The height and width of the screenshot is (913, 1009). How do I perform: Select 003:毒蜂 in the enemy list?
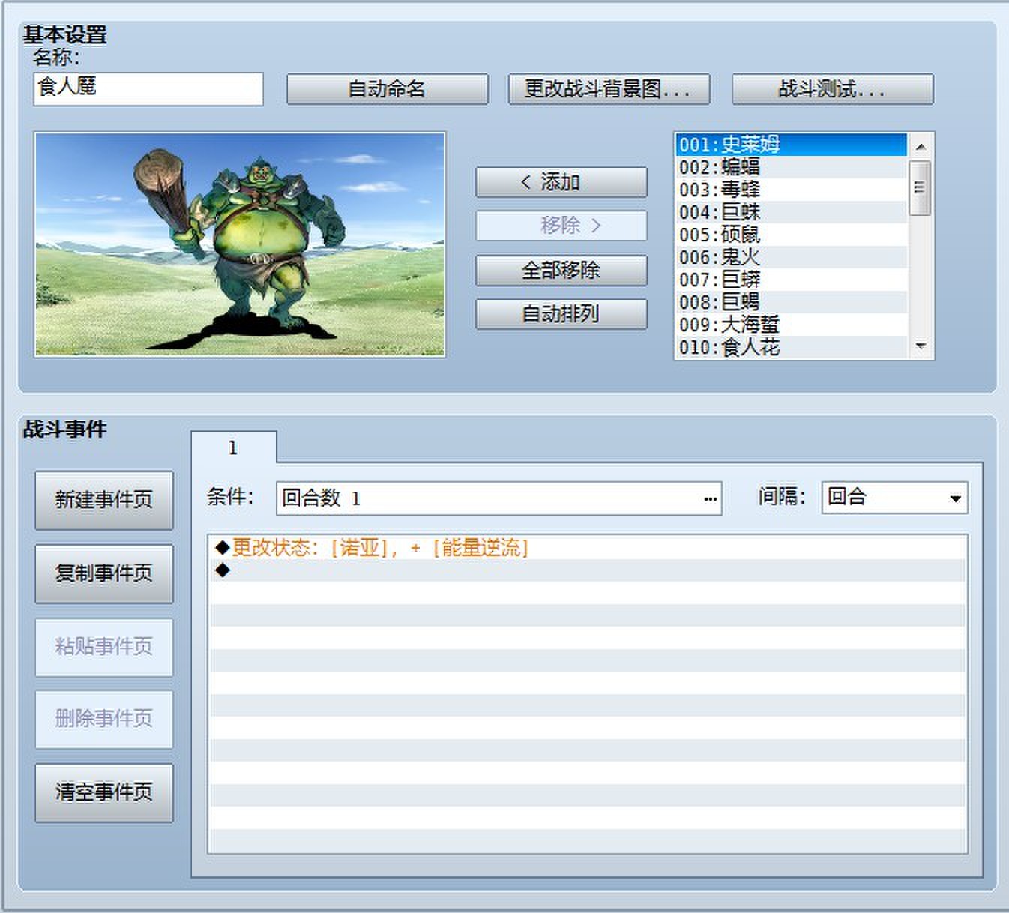(x=791, y=189)
